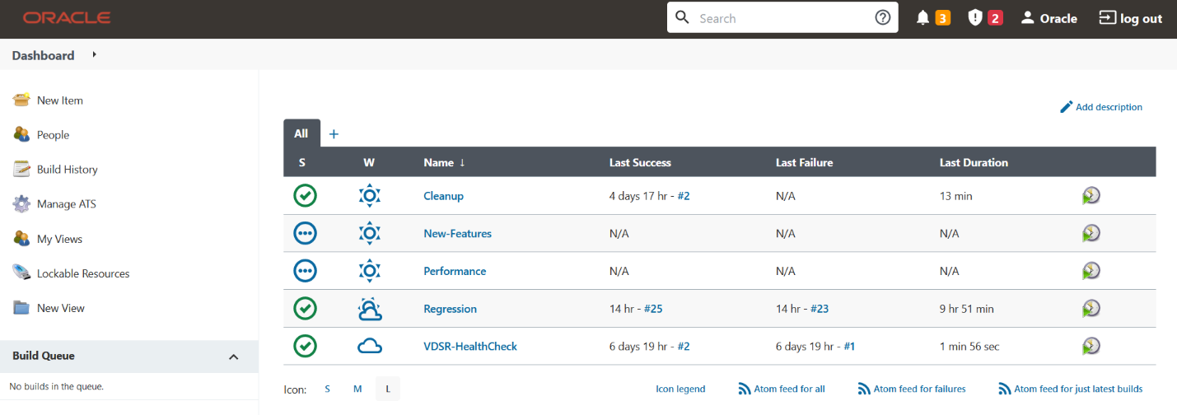Set icon size to S

tap(327, 389)
